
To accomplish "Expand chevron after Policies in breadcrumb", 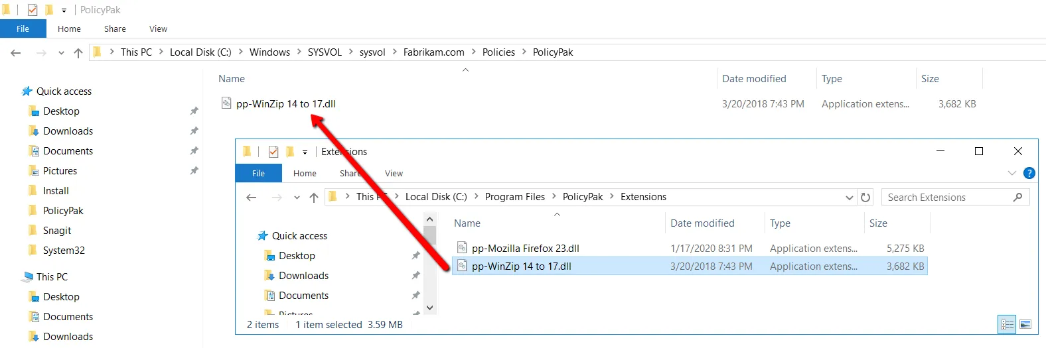I will tap(524, 52).
